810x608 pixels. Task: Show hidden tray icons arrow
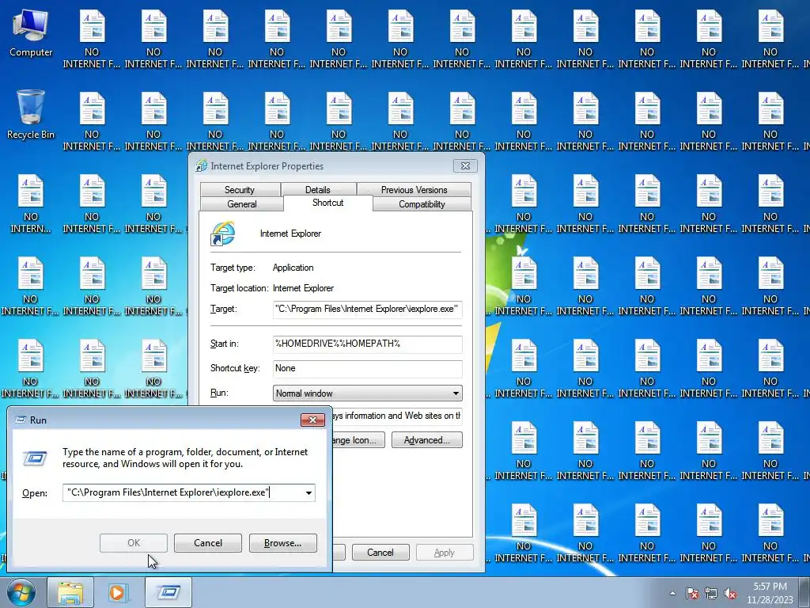click(672, 593)
